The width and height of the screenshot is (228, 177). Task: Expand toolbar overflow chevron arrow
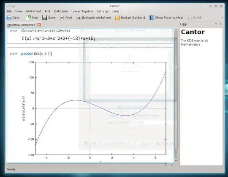click(x=222, y=18)
